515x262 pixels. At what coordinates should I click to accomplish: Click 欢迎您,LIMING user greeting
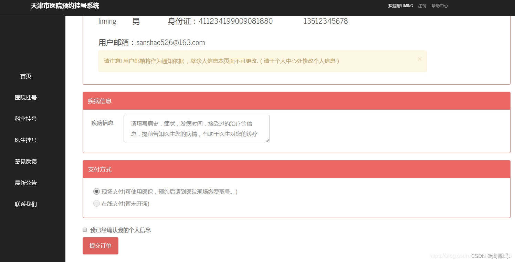(400, 6)
